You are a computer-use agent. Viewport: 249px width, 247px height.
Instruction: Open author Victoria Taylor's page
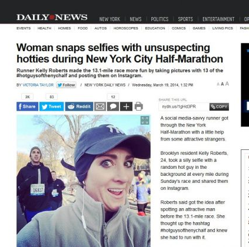(x=38, y=85)
